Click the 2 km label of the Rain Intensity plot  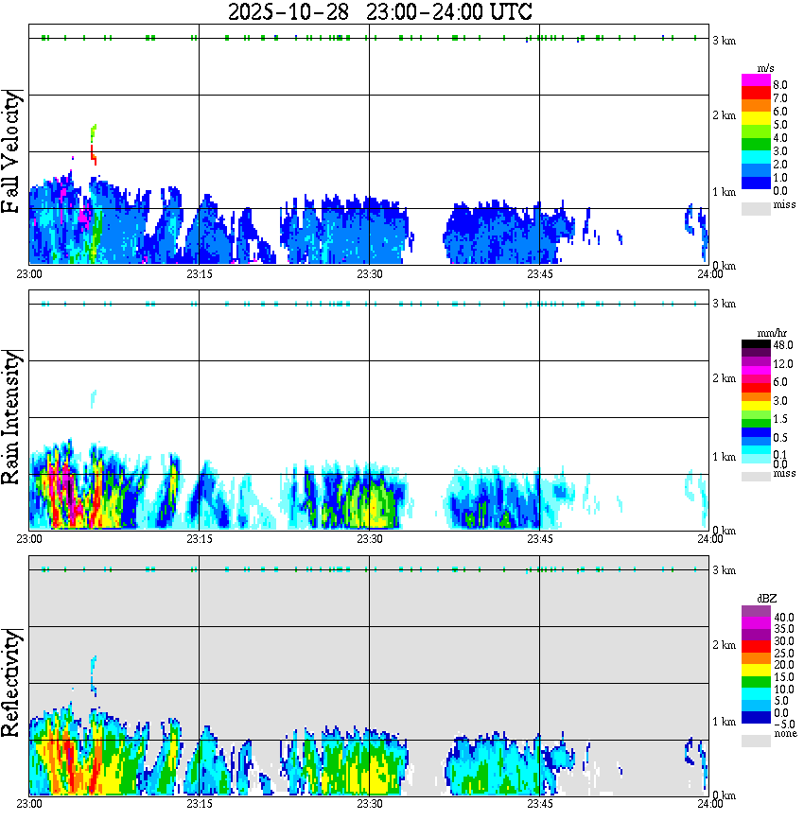click(x=724, y=378)
